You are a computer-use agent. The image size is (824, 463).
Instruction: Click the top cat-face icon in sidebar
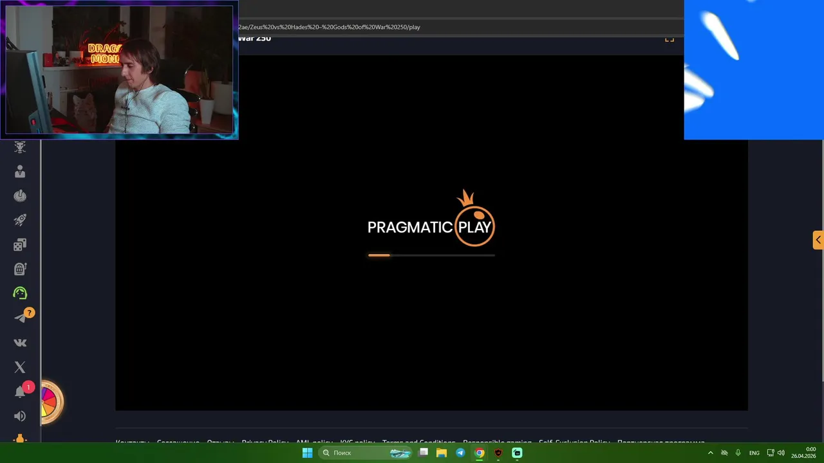(x=20, y=147)
